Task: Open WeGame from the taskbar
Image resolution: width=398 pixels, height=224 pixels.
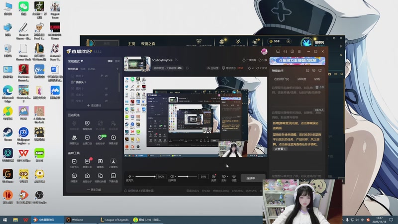Action: (80, 220)
